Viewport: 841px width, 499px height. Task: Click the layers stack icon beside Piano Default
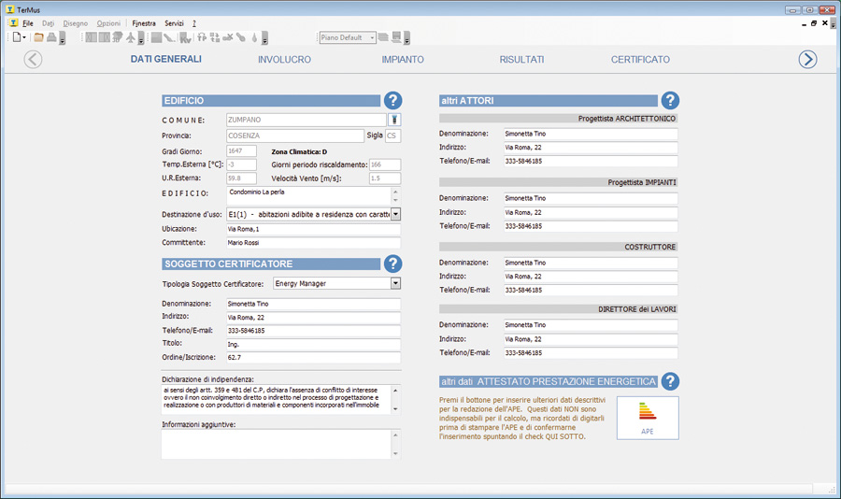coord(383,37)
